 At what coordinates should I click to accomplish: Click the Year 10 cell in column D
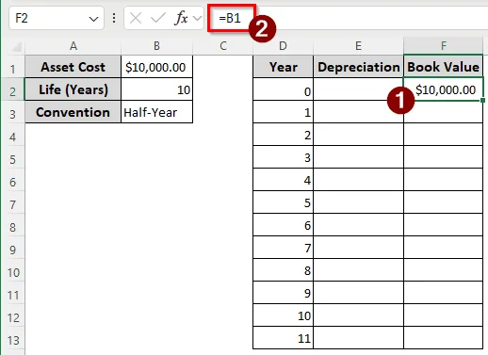tap(283, 315)
